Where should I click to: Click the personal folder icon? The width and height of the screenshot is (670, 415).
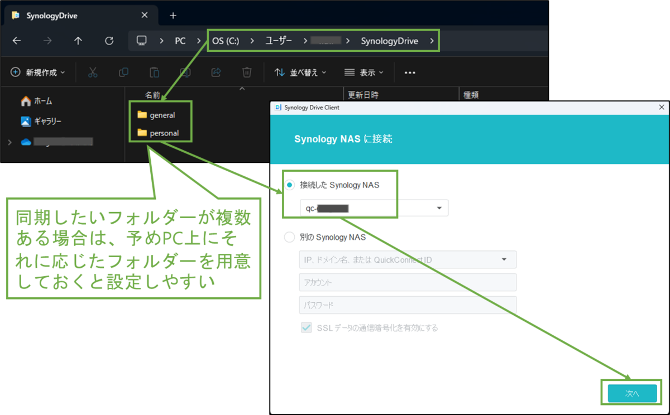tap(142, 133)
